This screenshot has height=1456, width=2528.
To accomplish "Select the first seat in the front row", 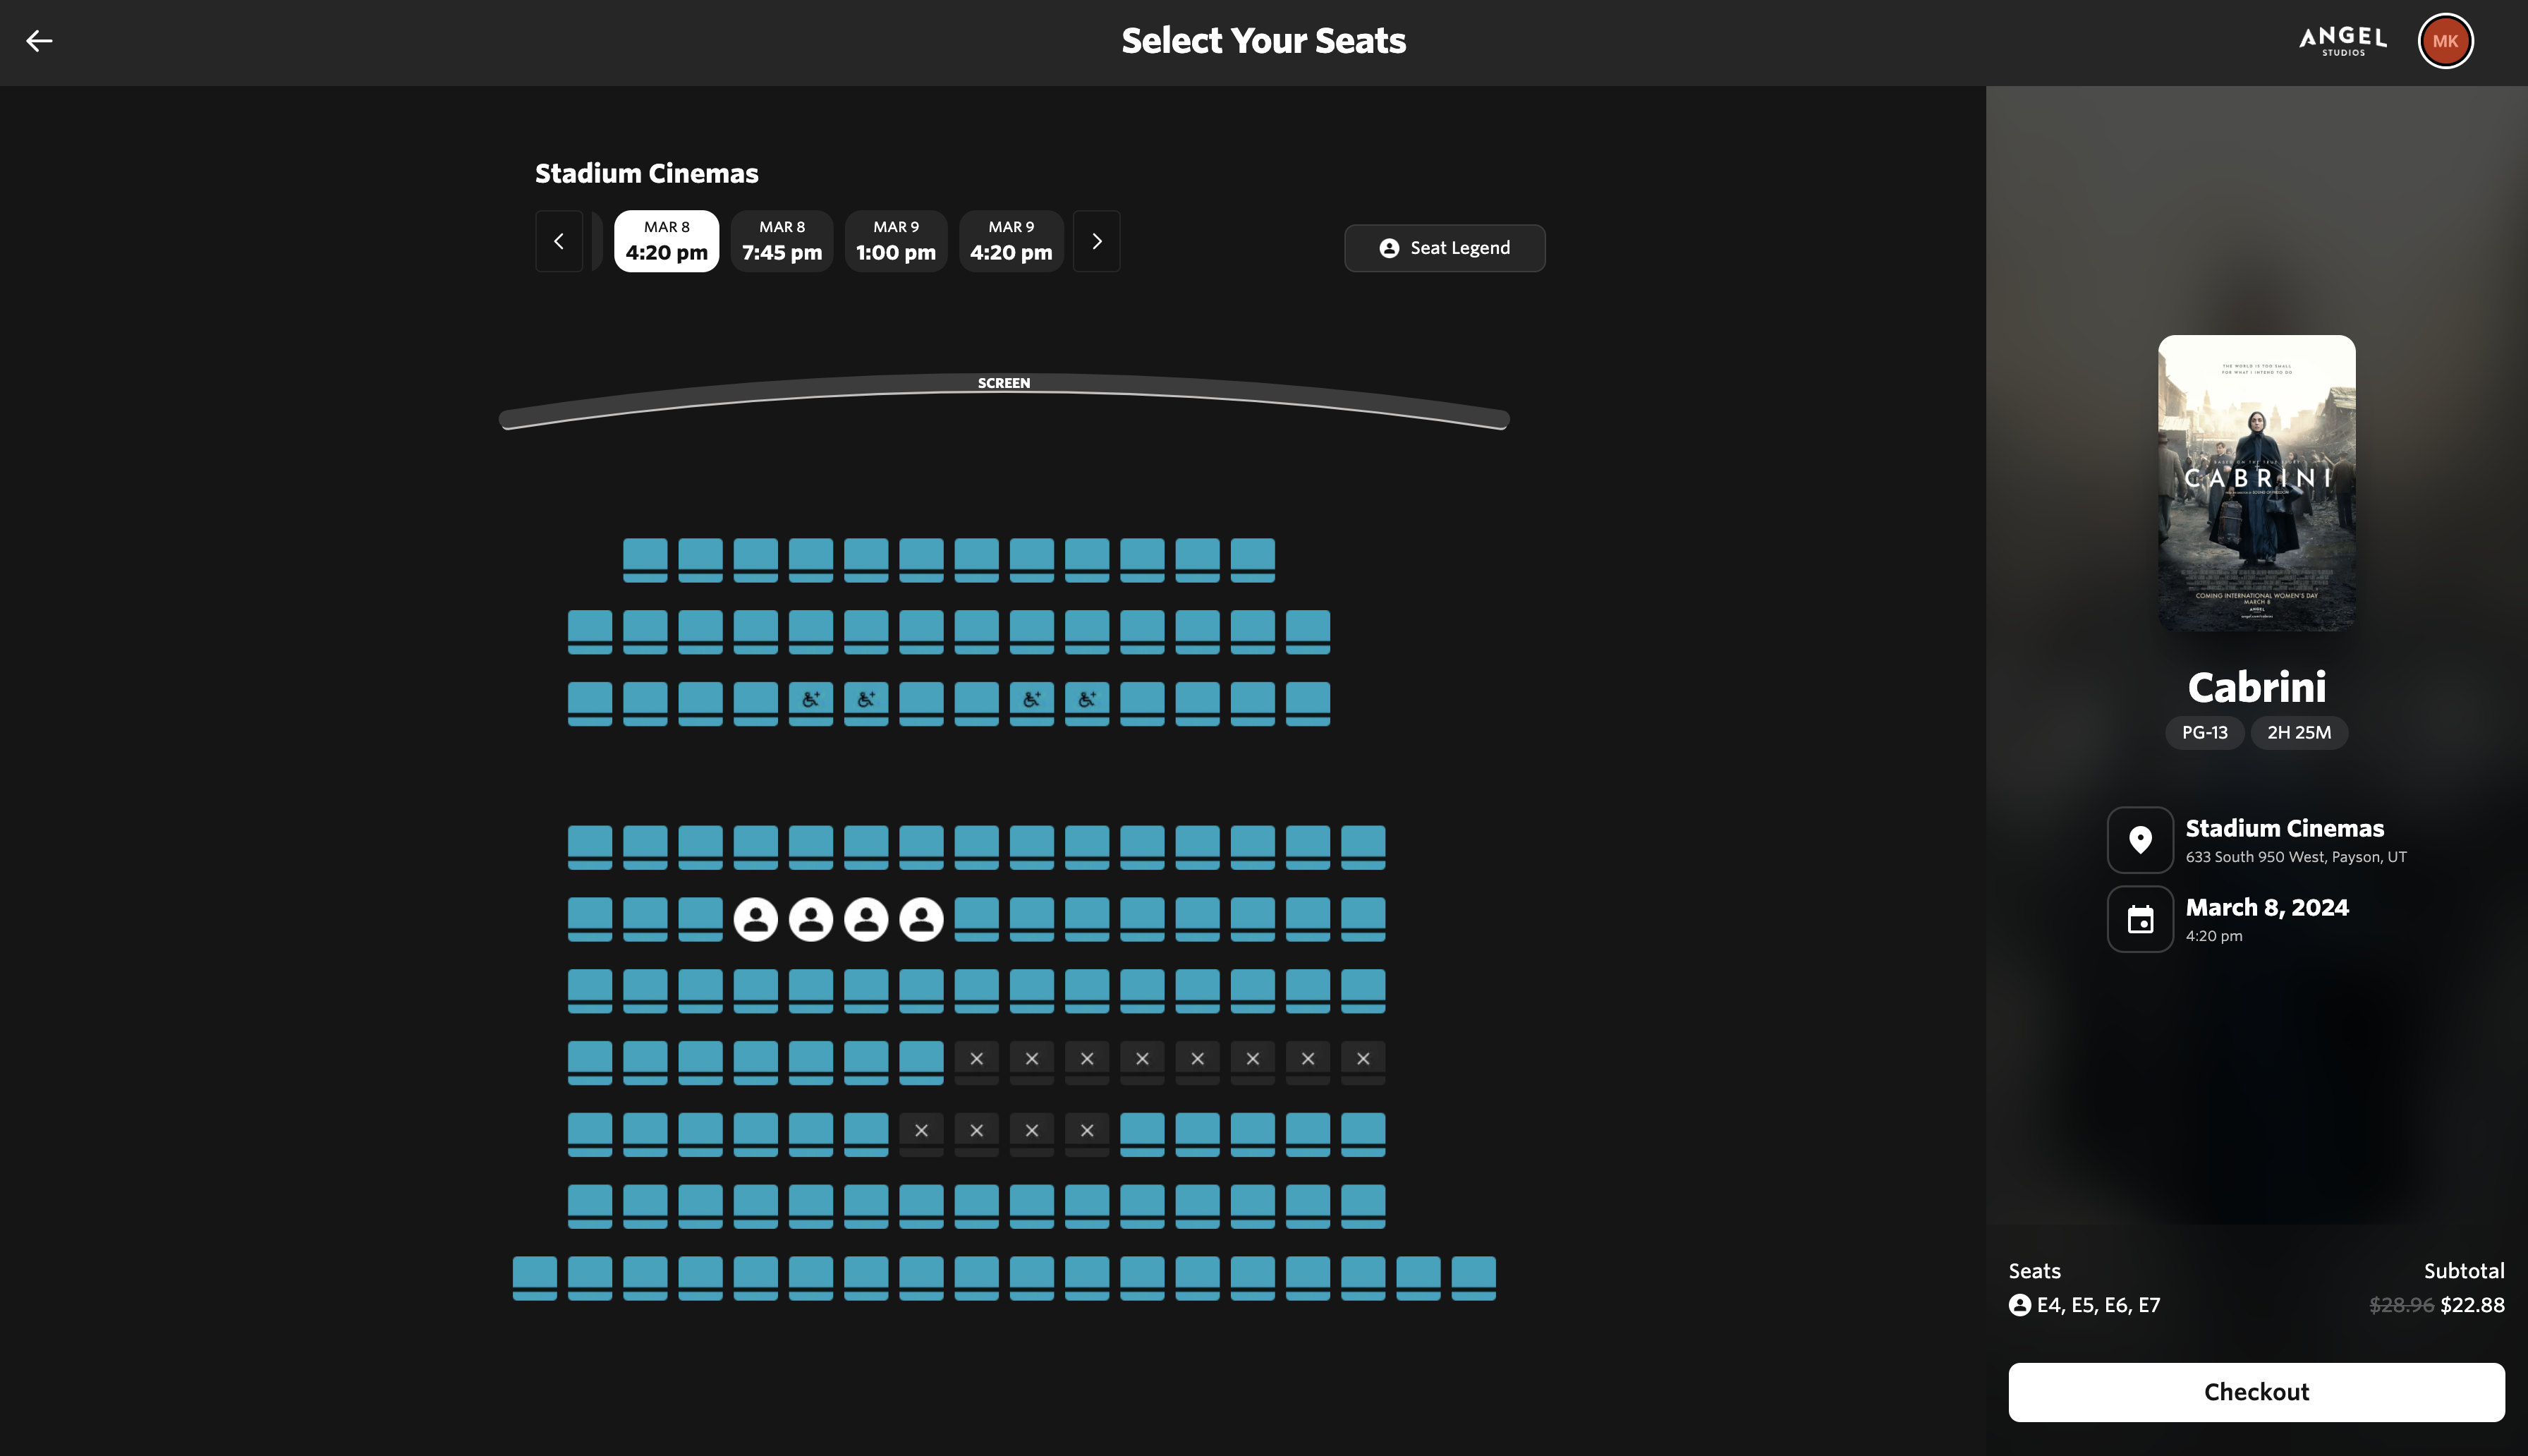I will pos(645,557).
